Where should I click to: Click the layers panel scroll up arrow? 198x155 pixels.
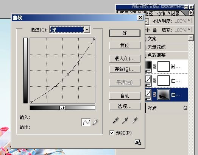tap(191, 38)
